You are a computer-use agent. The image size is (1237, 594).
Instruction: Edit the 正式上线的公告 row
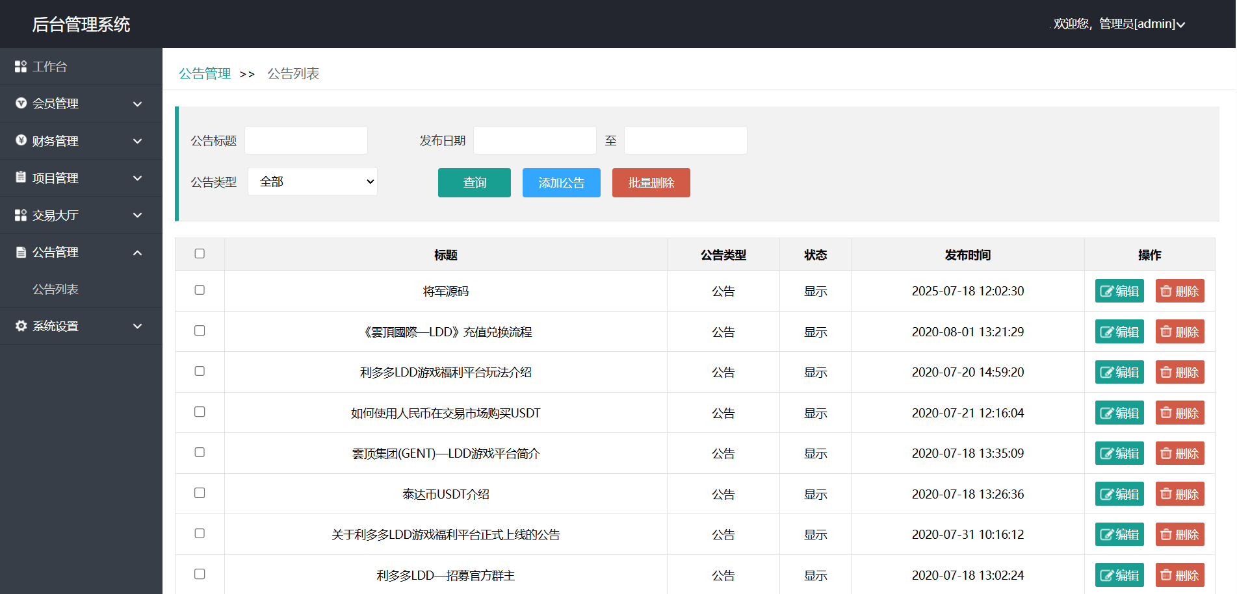tap(1119, 534)
